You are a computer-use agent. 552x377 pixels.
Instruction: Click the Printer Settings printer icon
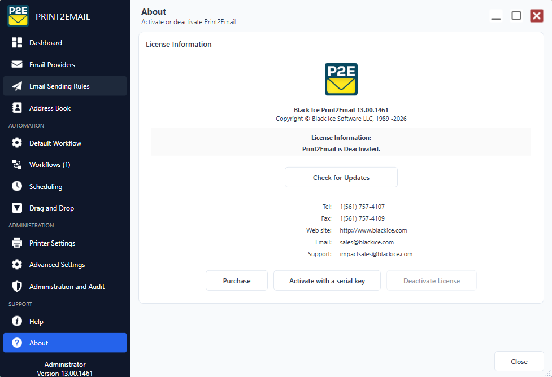[x=17, y=243]
